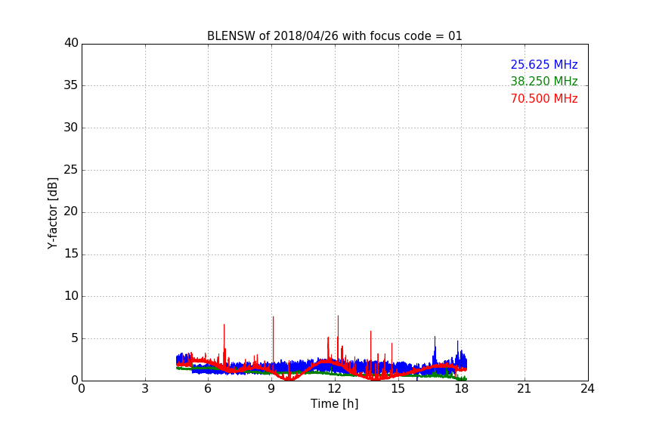The width and height of the screenshot is (653, 435).
Task: Click the x-axis tick label '15'
Action: tap(398, 389)
